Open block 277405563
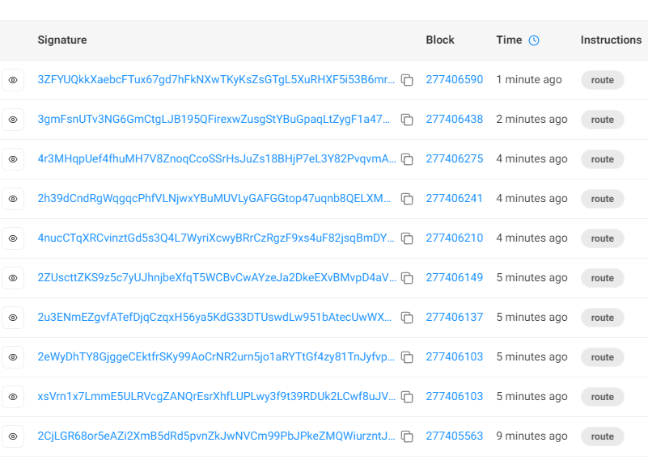648x472 pixels. click(x=454, y=436)
